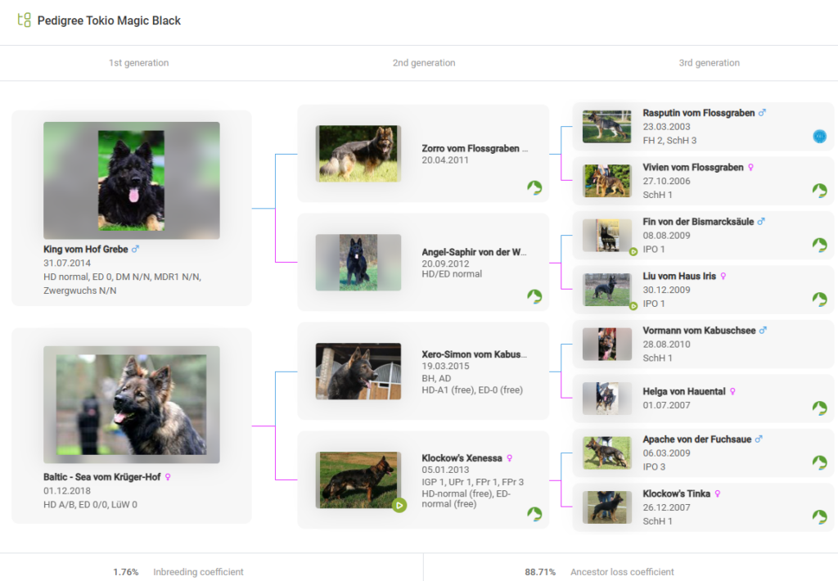Play video on Fin von der Bismarcksäule thumbnail
Screen dimensions: 838x581
click(x=633, y=252)
